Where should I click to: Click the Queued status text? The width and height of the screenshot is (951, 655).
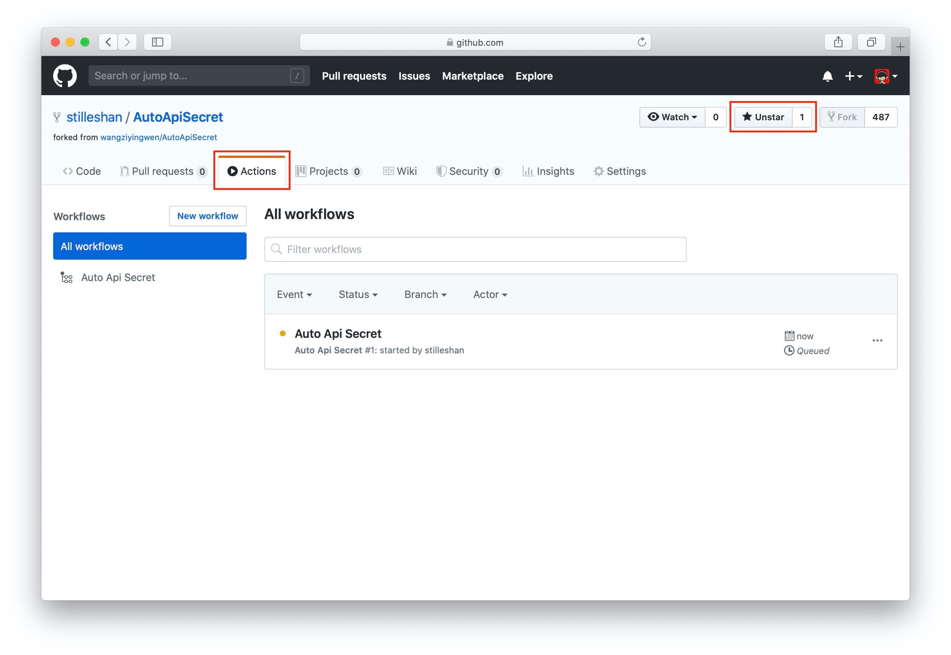click(x=813, y=351)
